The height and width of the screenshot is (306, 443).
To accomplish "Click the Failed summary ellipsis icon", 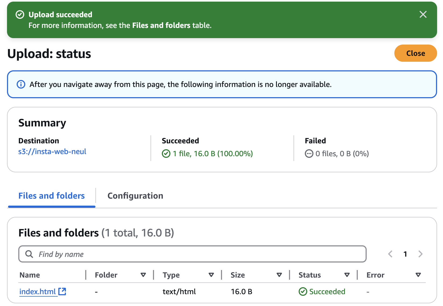I will (309, 154).
